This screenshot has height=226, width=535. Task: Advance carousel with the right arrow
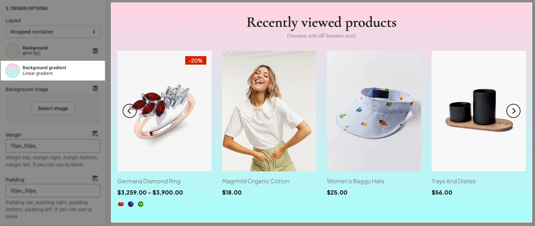(513, 111)
